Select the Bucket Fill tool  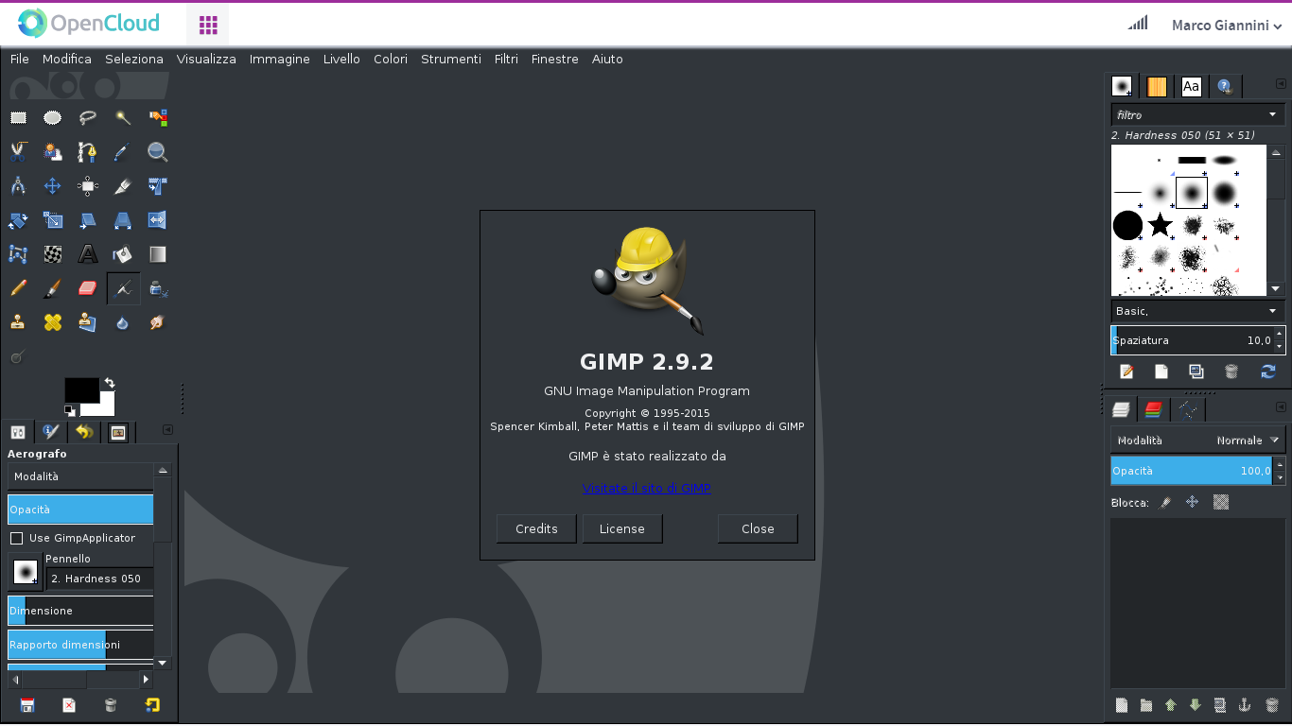coord(123,254)
